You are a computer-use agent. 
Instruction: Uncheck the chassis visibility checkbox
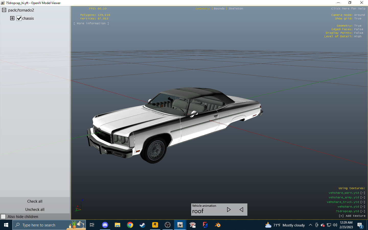[19, 18]
